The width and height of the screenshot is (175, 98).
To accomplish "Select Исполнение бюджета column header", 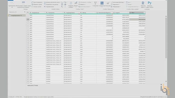I will coord(104,13).
